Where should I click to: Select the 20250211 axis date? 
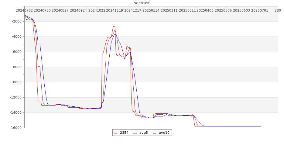coord(169,10)
